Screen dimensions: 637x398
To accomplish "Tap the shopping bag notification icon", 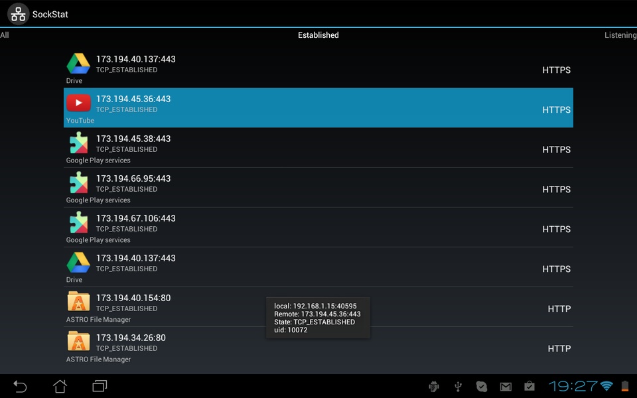I will [530, 386].
